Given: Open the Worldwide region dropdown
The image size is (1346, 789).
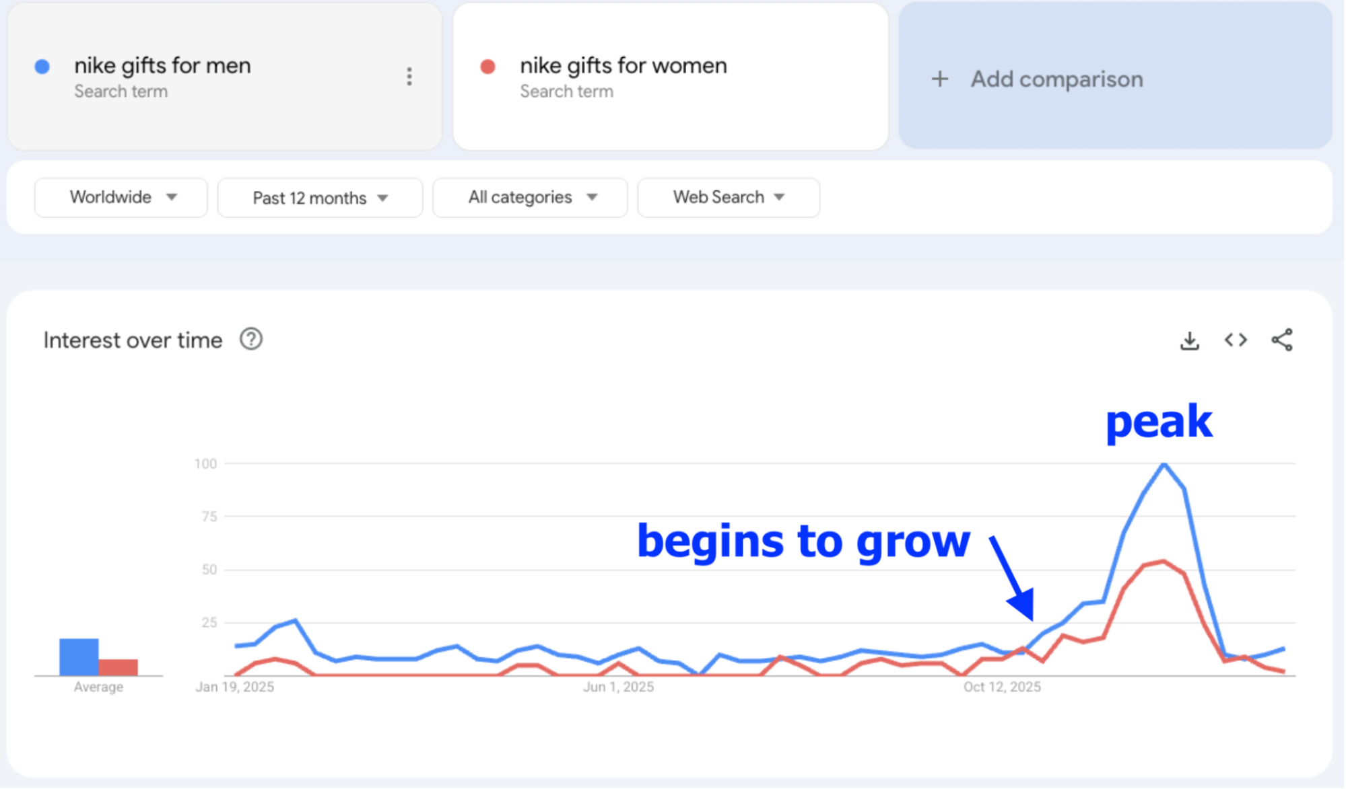Looking at the screenshot, I should (x=121, y=197).
